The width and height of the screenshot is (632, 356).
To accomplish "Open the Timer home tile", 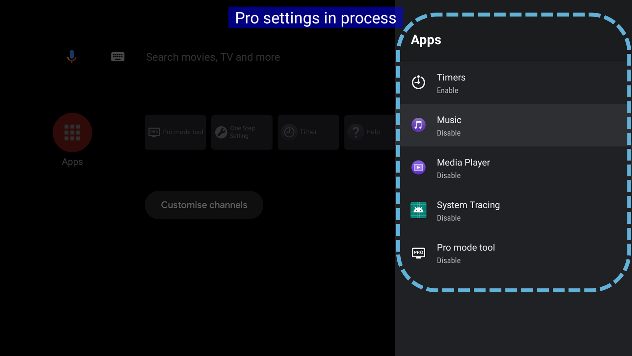I will click(308, 132).
